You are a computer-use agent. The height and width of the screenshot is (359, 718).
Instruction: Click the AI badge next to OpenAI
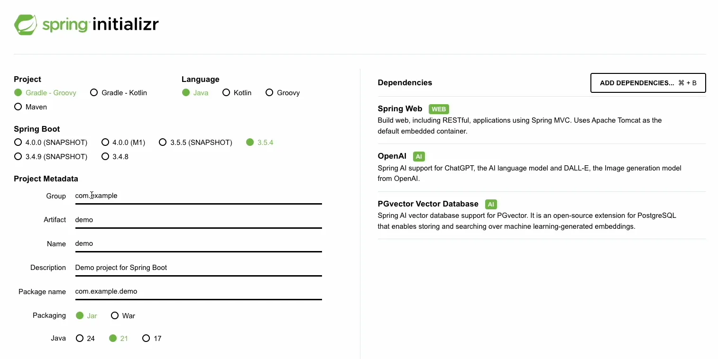click(x=419, y=156)
